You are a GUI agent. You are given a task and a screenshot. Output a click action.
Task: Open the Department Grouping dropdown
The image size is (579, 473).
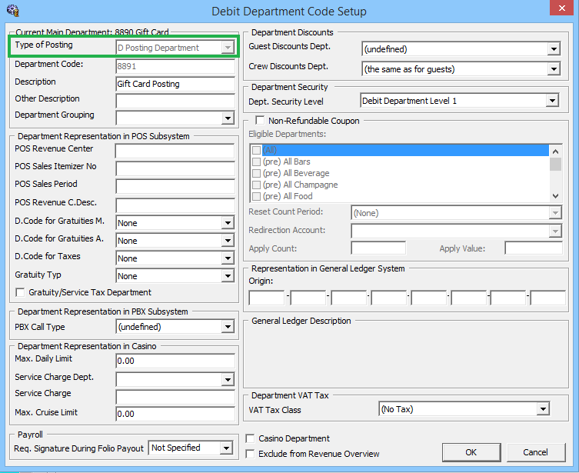coord(228,118)
